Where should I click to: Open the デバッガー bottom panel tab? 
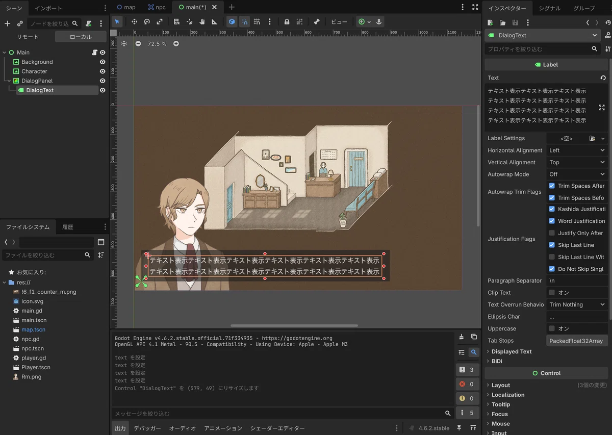(147, 428)
